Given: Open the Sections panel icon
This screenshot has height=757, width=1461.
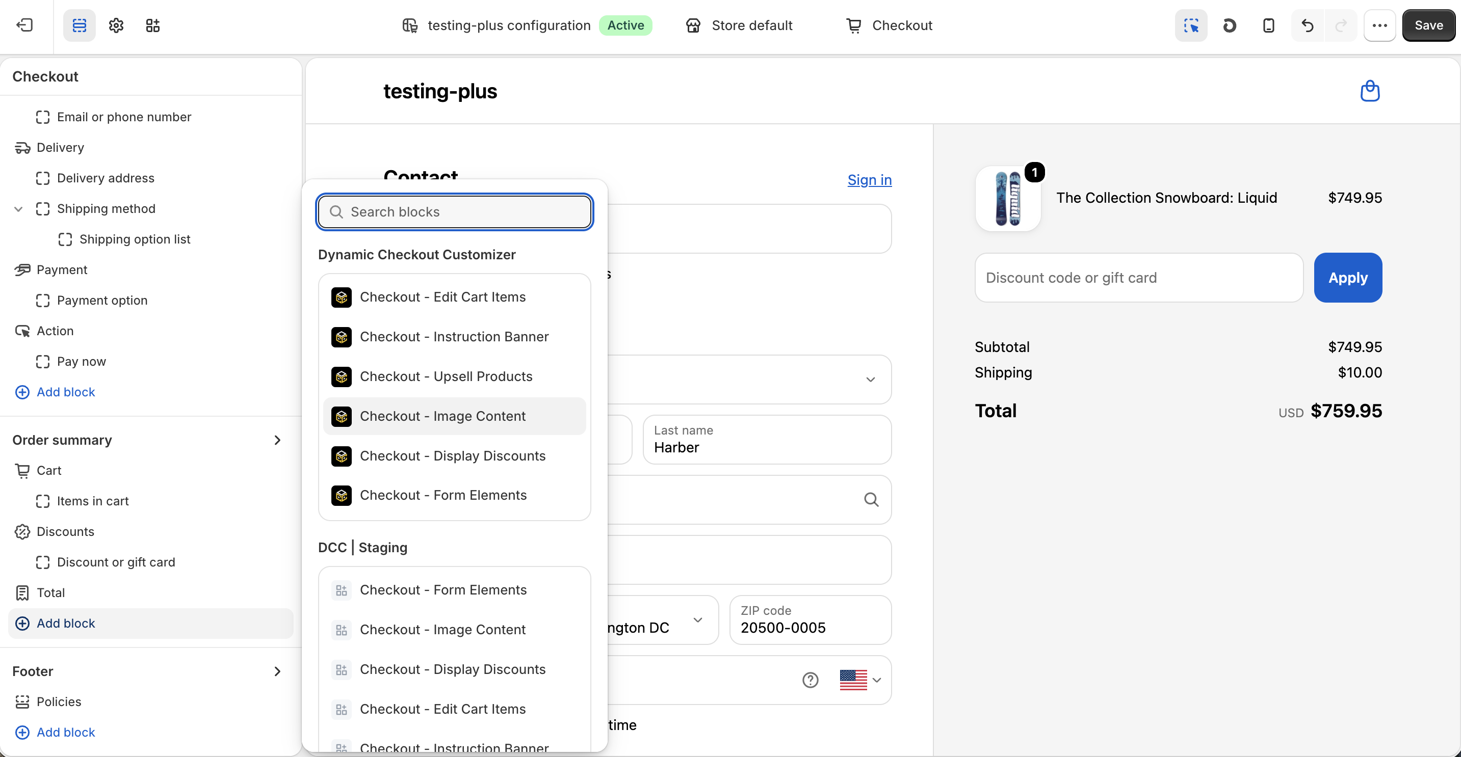Looking at the screenshot, I should [x=80, y=25].
